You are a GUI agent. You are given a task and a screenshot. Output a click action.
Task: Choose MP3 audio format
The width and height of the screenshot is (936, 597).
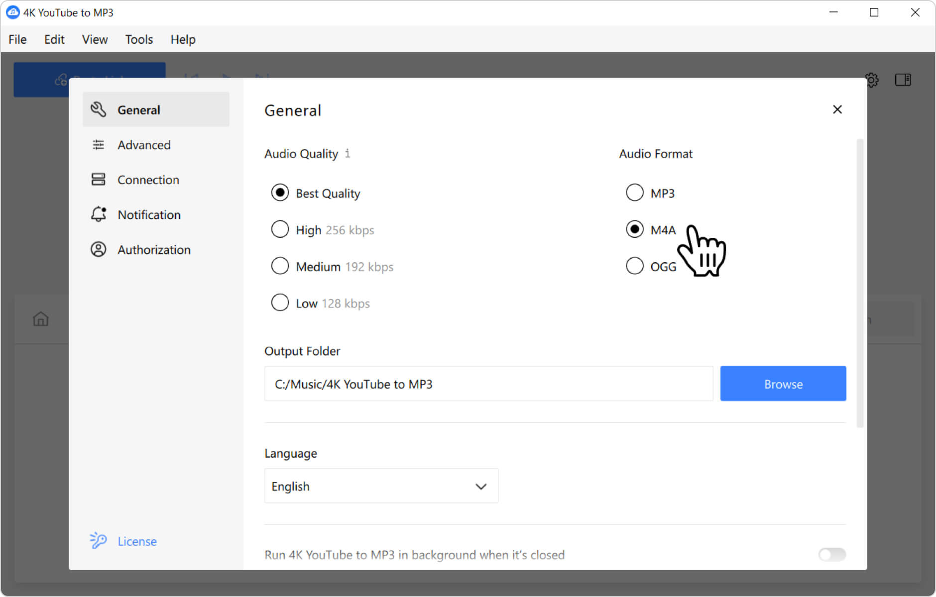tap(650, 193)
